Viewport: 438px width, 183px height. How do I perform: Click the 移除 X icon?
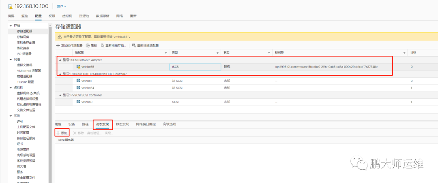coord(75,133)
